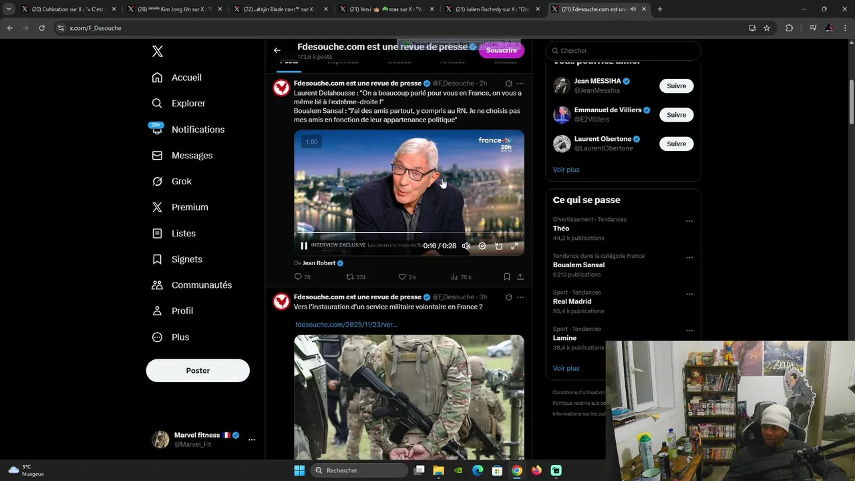Open more options on service militaire post
This screenshot has height=481, width=855.
click(520, 297)
